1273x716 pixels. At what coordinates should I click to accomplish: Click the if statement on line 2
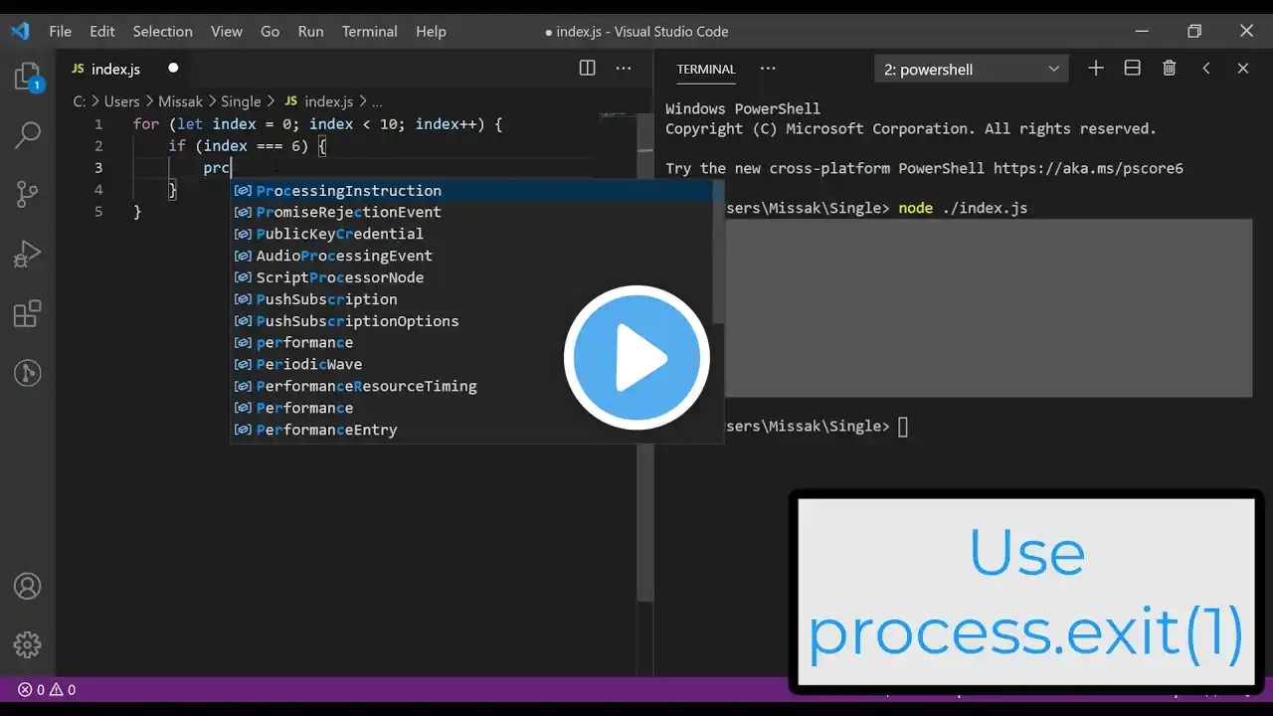[248, 146]
